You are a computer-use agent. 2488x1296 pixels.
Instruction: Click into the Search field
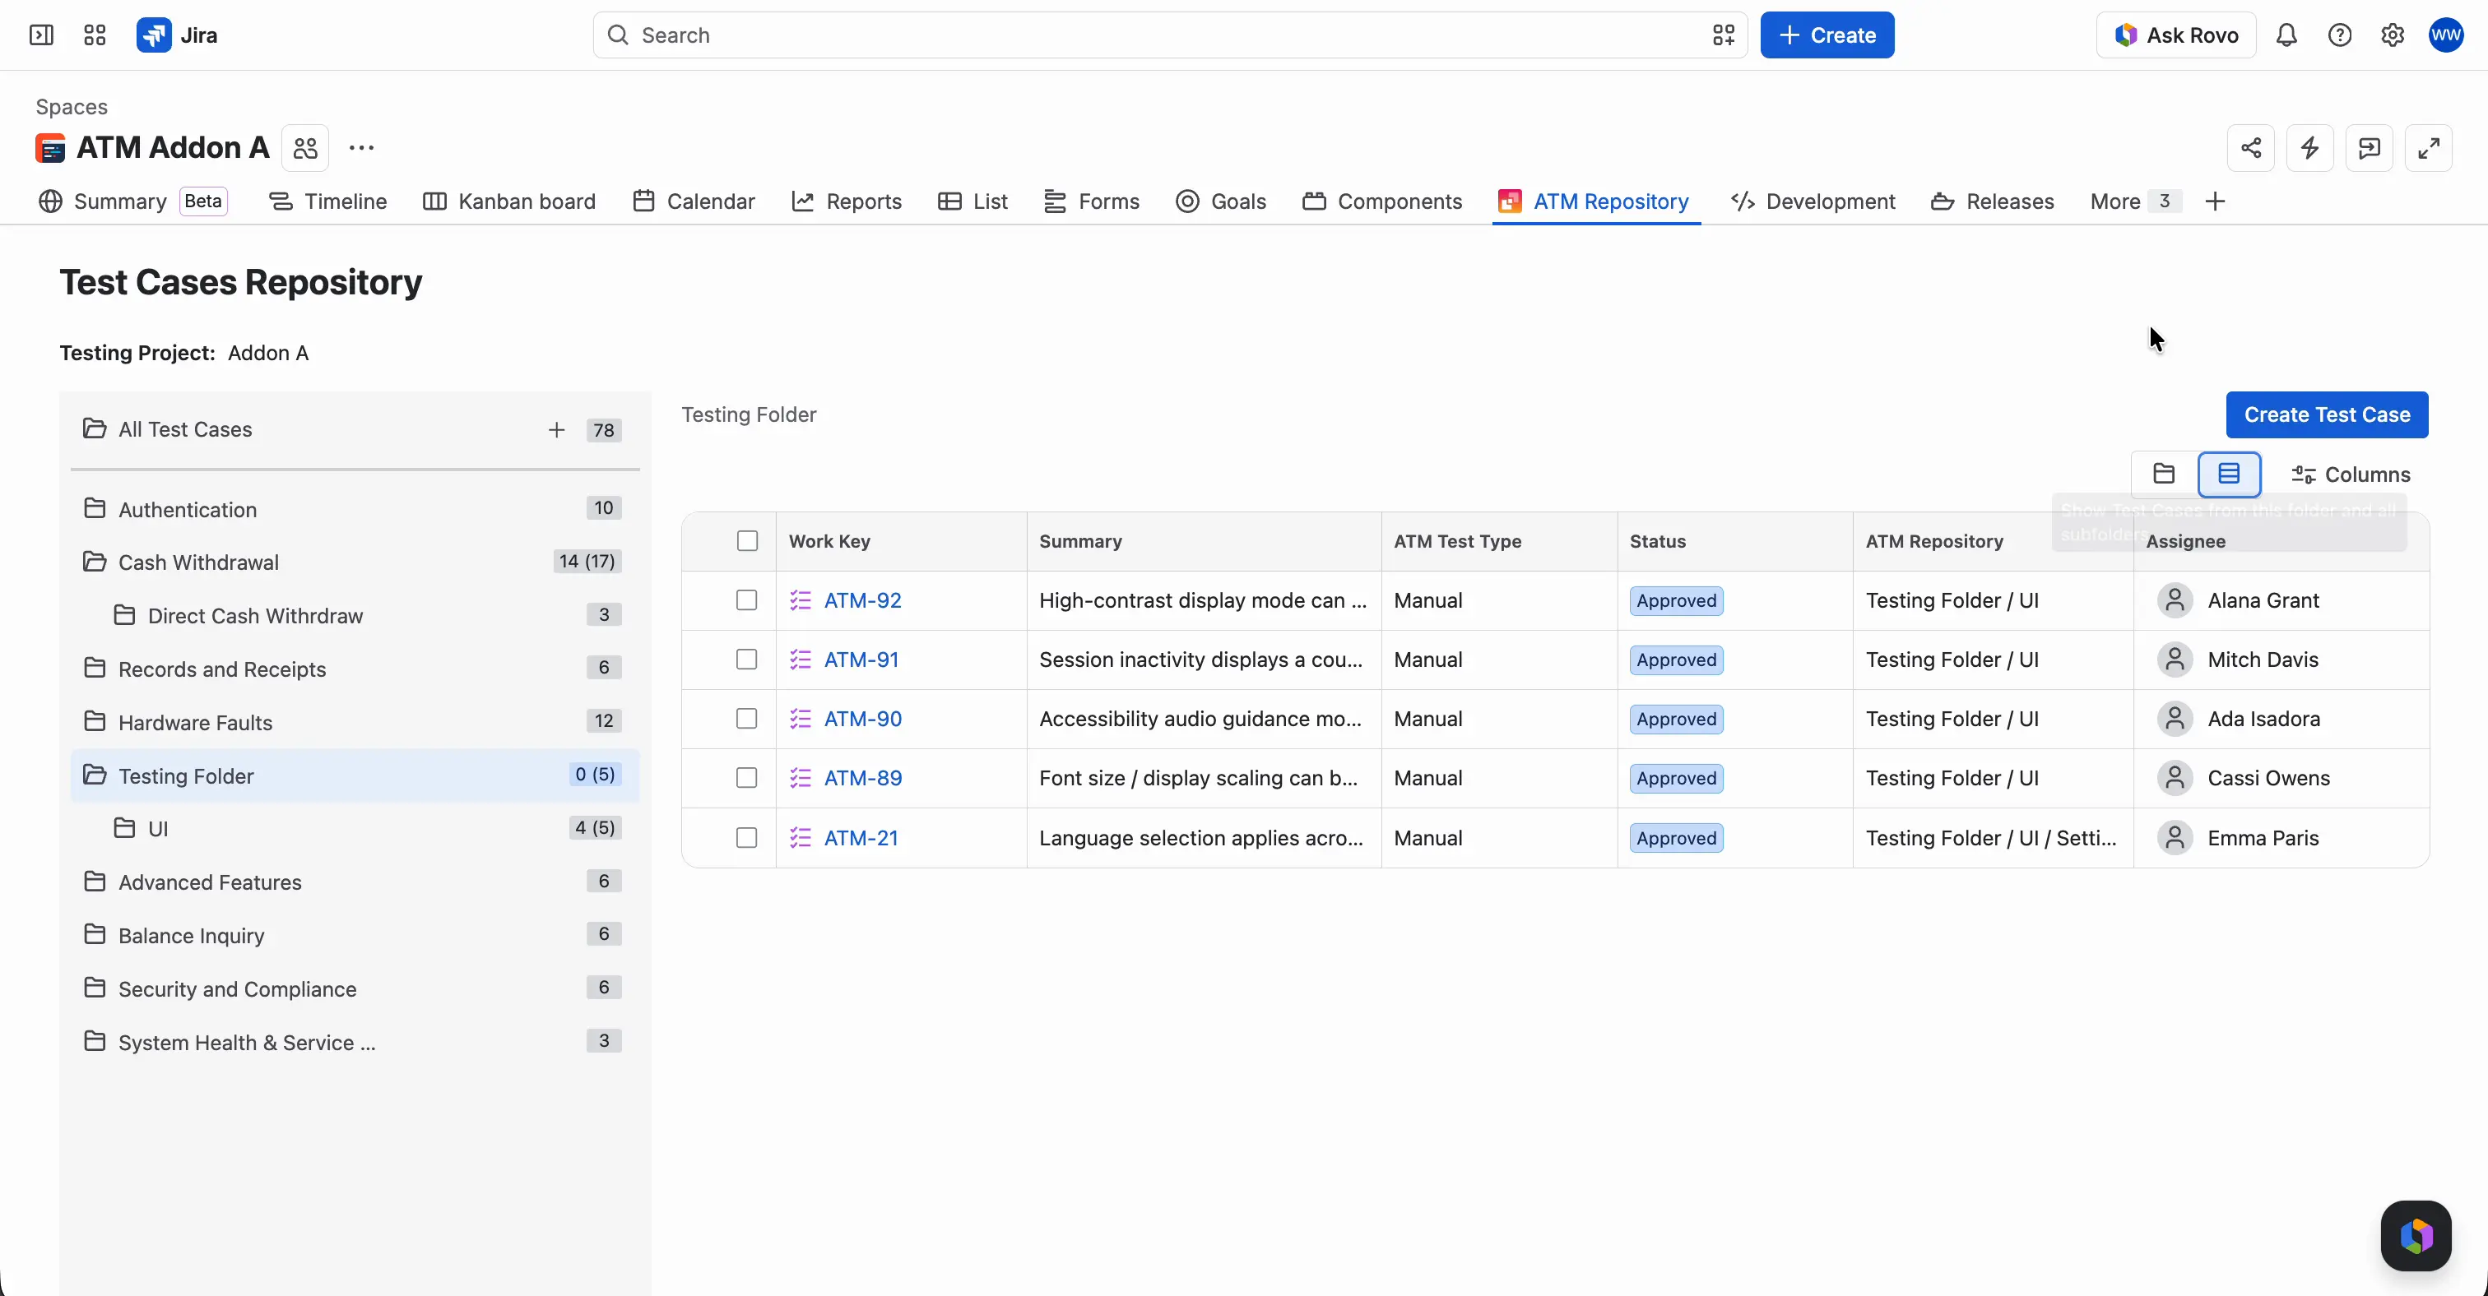(x=1170, y=35)
